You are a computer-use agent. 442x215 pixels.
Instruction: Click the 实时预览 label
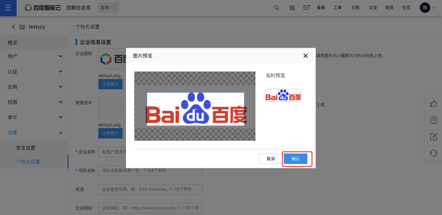click(x=275, y=75)
